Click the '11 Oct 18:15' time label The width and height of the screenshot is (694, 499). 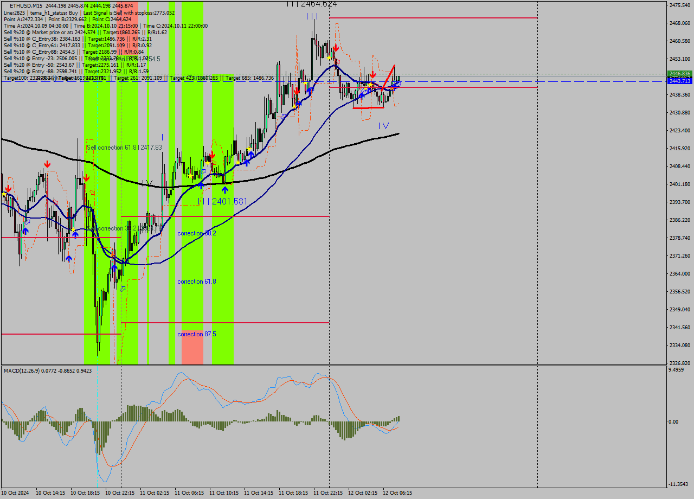pyautogui.click(x=293, y=493)
